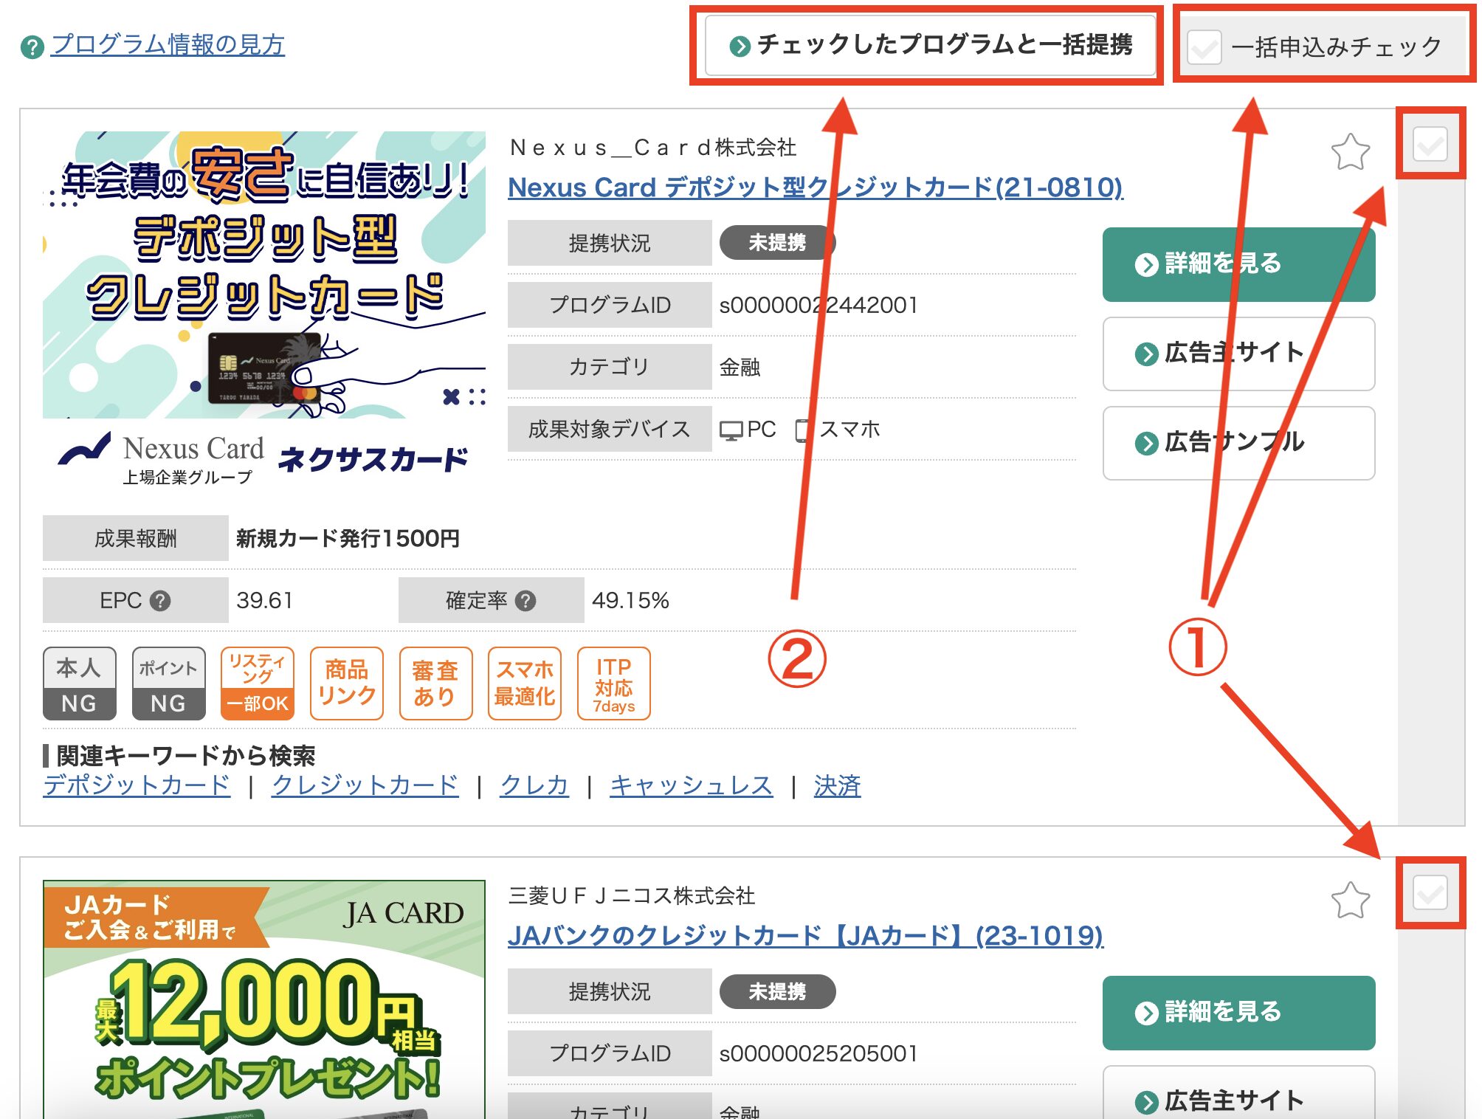The image size is (1482, 1119).
Task: Click the ポイントNG badge icon
Action: (x=169, y=684)
